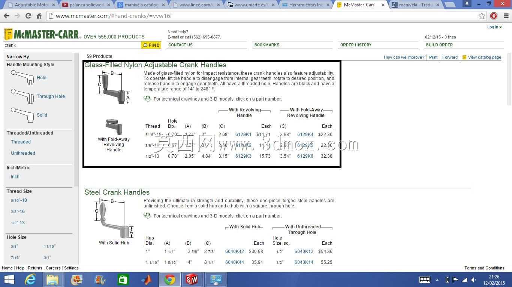The image size is (512, 287).
Task: Open ORDER HISTORY
Action: [x=356, y=45]
